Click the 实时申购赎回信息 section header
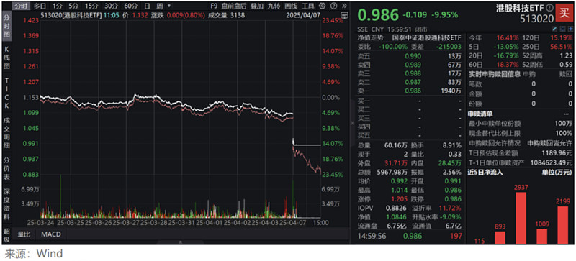 coord(495,74)
